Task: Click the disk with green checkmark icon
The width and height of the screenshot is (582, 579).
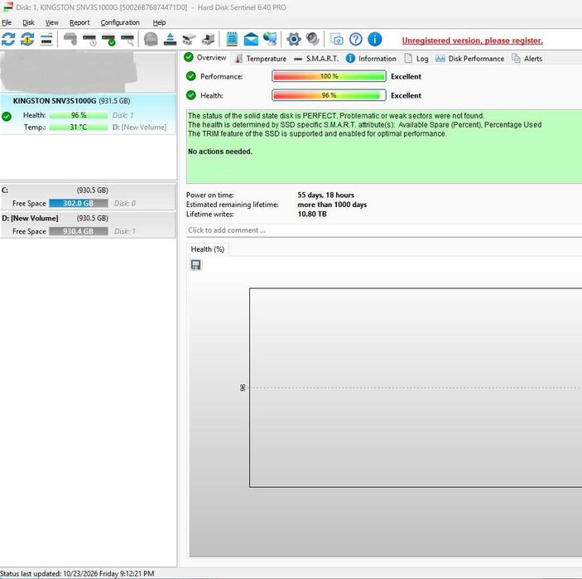Action: coord(108,40)
